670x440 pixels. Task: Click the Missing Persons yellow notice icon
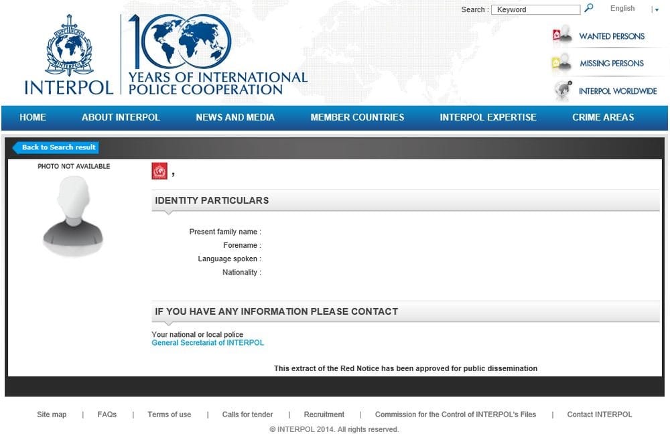click(562, 62)
